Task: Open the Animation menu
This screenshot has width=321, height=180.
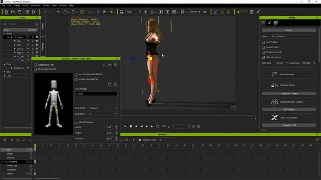Action: tap(35, 5)
